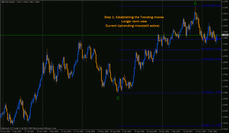Select the 'Longer term view' text label
Viewport: 229px width, 133px height.
point(134,21)
